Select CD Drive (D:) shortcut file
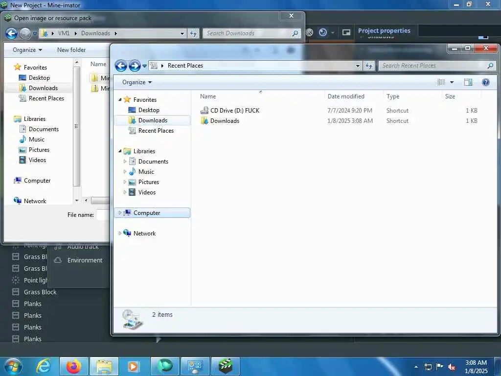 [x=230, y=111]
